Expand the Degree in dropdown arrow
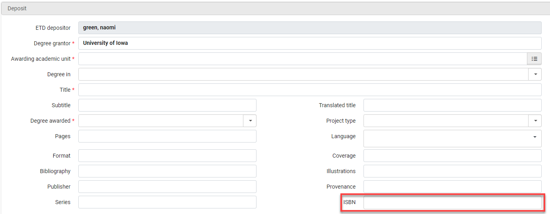Viewport: 550px width, 214px height. (535, 74)
